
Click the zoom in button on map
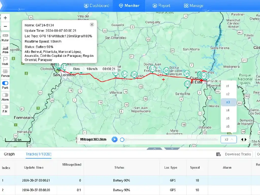pyautogui.click(x=5, y=18)
